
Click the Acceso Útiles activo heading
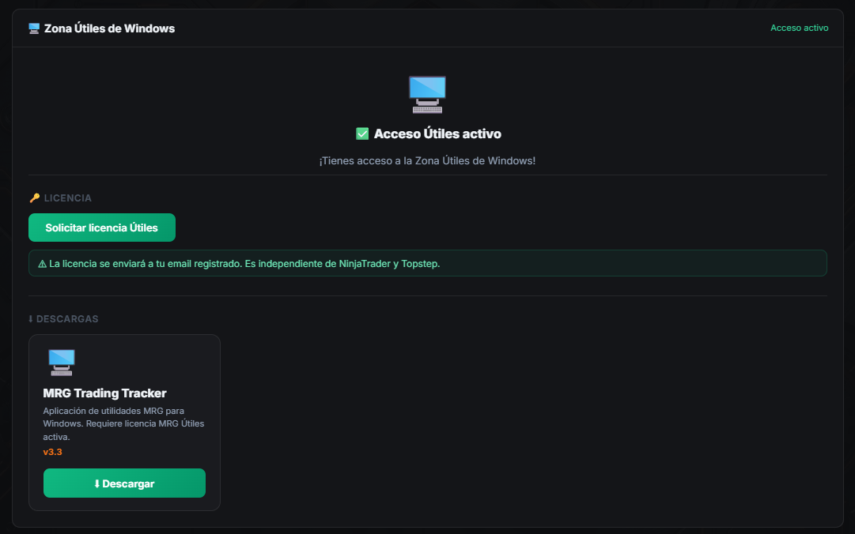coord(437,134)
